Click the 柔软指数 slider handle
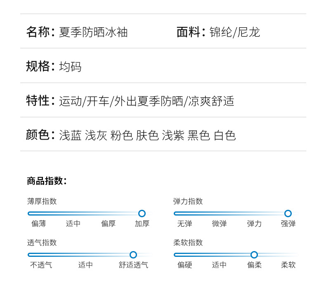This screenshot has height=287, width=326. coord(254,255)
